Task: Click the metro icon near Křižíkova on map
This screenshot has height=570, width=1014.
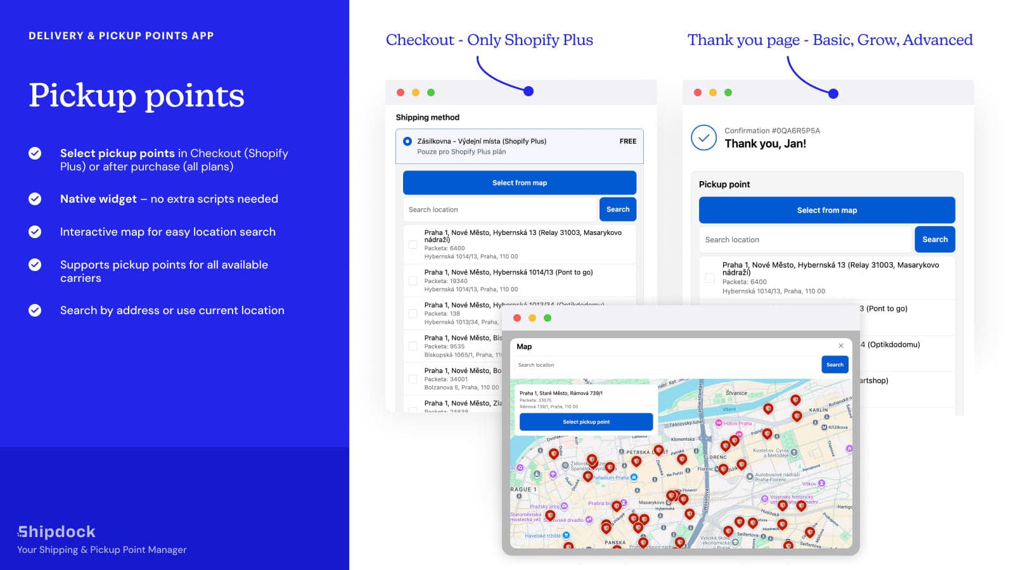Action: pos(825,427)
